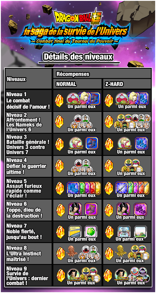Open Niveau 6 Toppo, dieu de la destruction
Image resolution: width=156 pixels, height=293 pixels.
point(28,210)
